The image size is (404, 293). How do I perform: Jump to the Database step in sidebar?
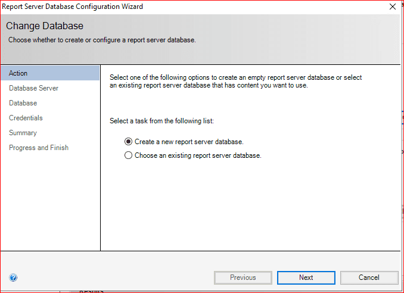click(x=23, y=103)
